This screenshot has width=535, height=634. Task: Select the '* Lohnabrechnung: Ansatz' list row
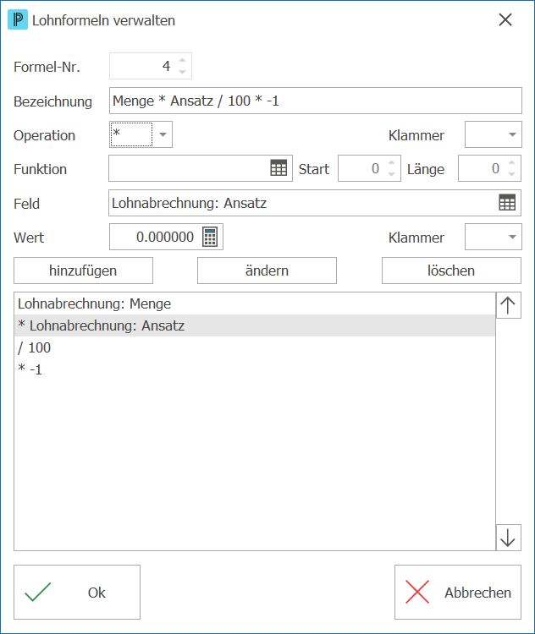click(255, 325)
